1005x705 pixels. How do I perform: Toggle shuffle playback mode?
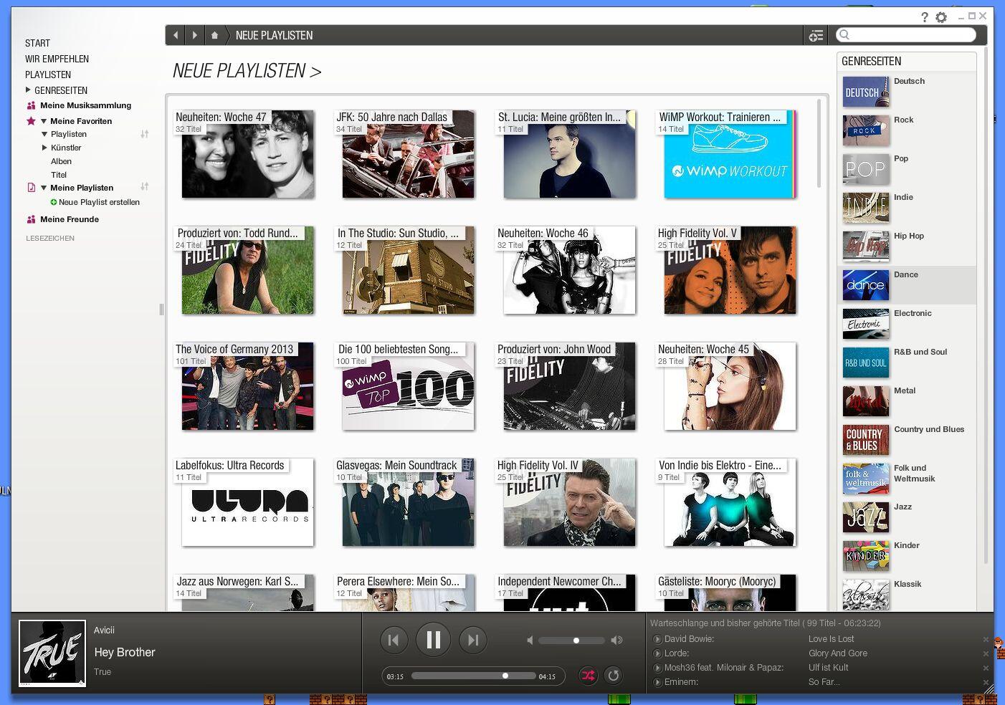[x=588, y=675]
